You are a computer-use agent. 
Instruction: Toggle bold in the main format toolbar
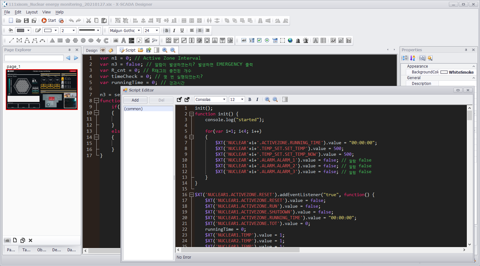coord(166,30)
